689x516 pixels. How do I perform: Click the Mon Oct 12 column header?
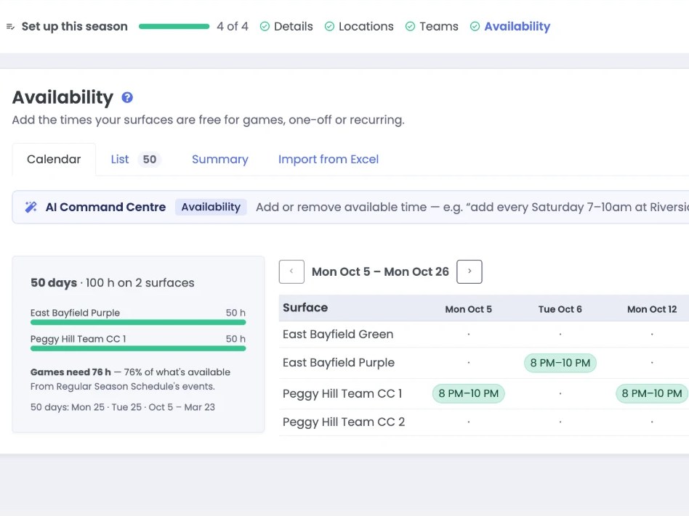click(652, 309)
